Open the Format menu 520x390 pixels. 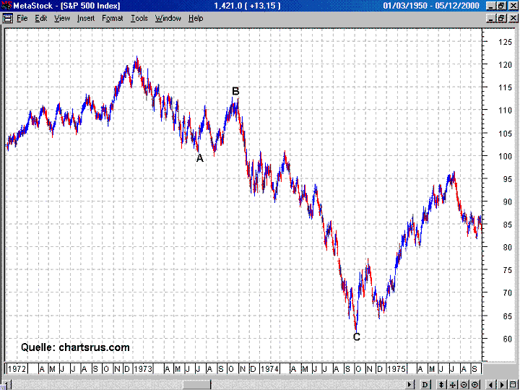pyautogui.click(x=112, y=17)
